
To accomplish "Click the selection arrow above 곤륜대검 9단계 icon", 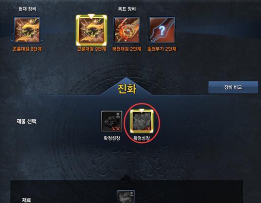I will [x=91, y=16].
